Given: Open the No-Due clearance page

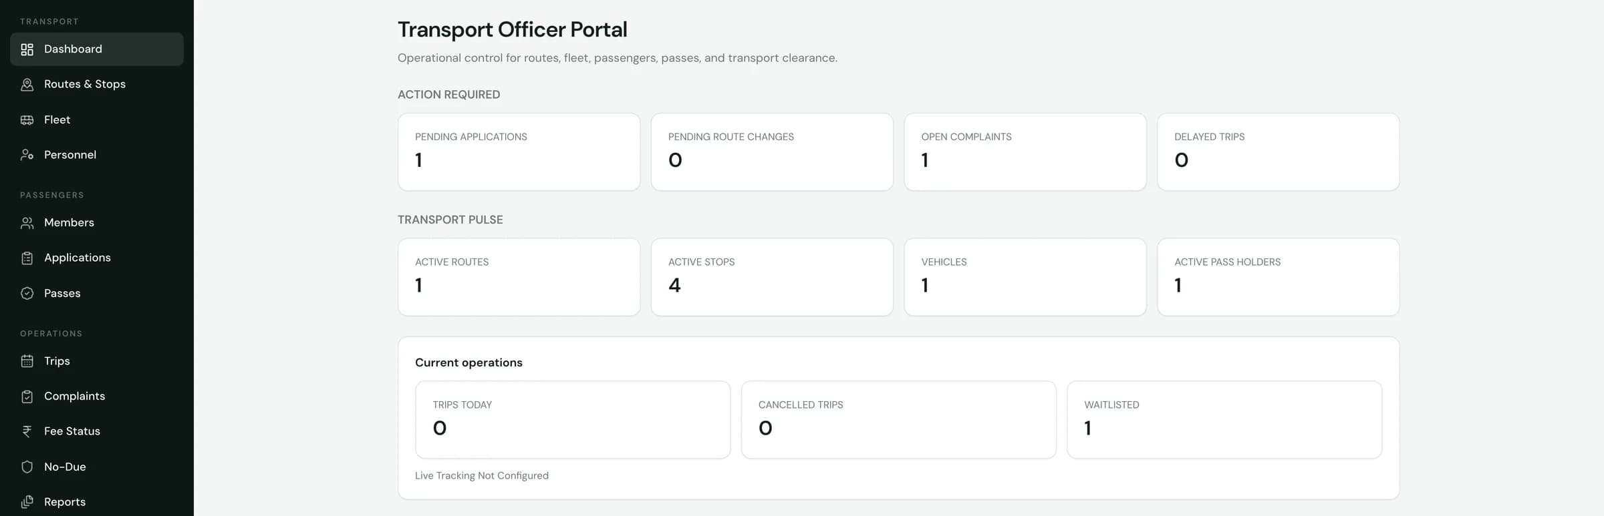Looking at the screenshot, I should coord(97,467).
